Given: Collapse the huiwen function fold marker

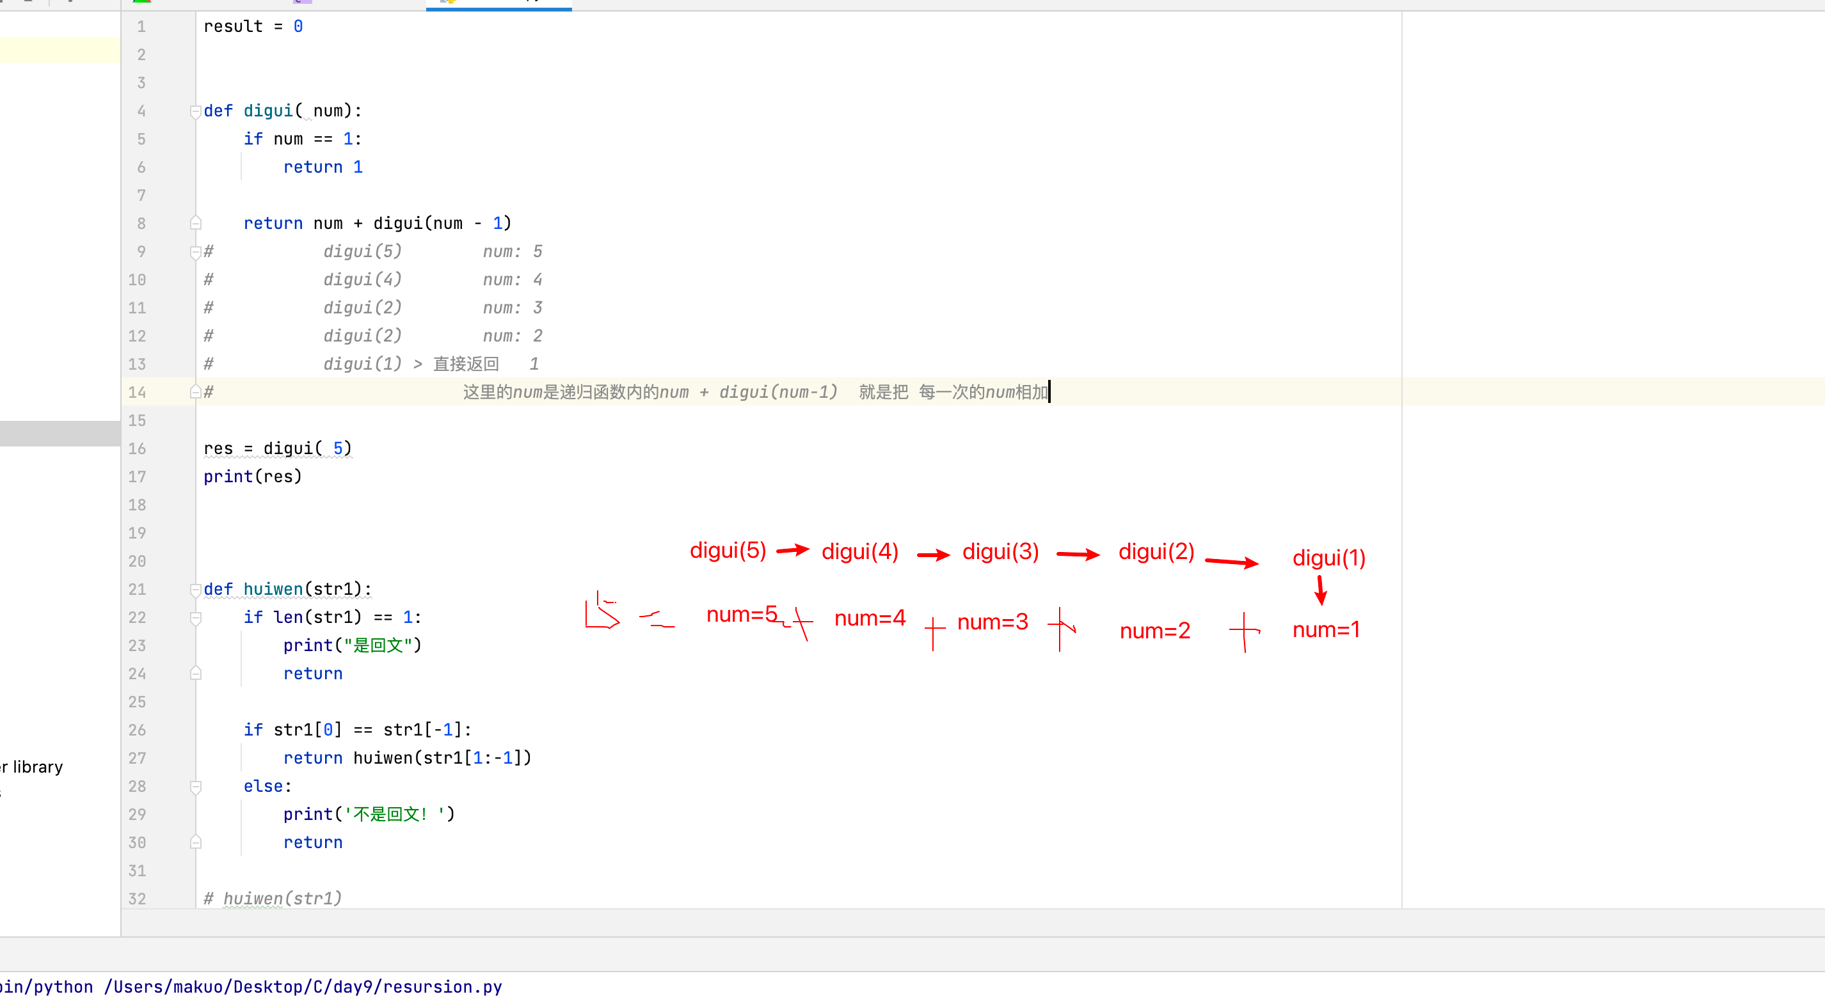Looking at the screenshot, I should click(196, 589).
